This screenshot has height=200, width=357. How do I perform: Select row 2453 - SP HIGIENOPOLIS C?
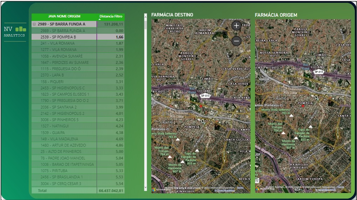click(78, 88)
